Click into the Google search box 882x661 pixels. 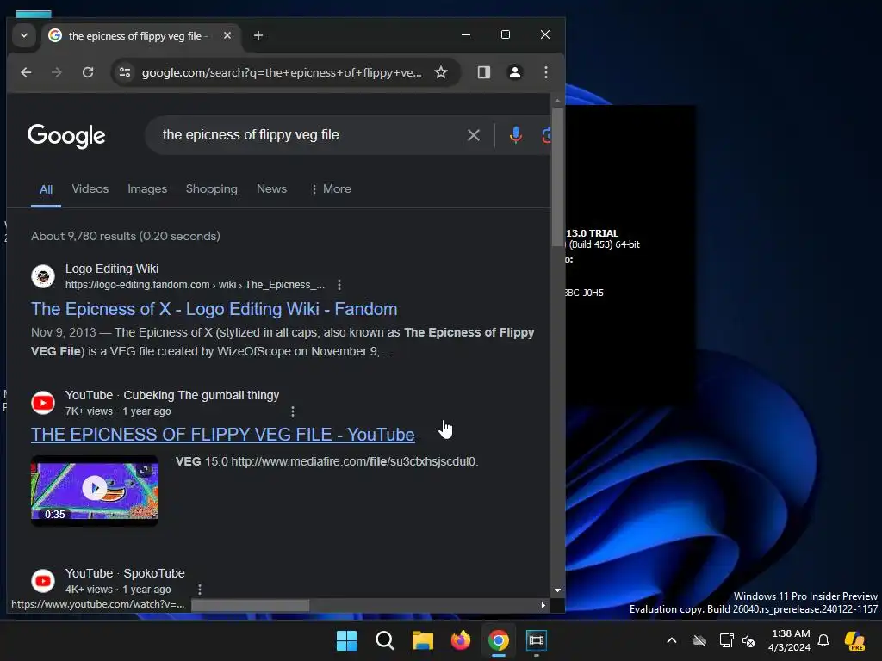309,135
